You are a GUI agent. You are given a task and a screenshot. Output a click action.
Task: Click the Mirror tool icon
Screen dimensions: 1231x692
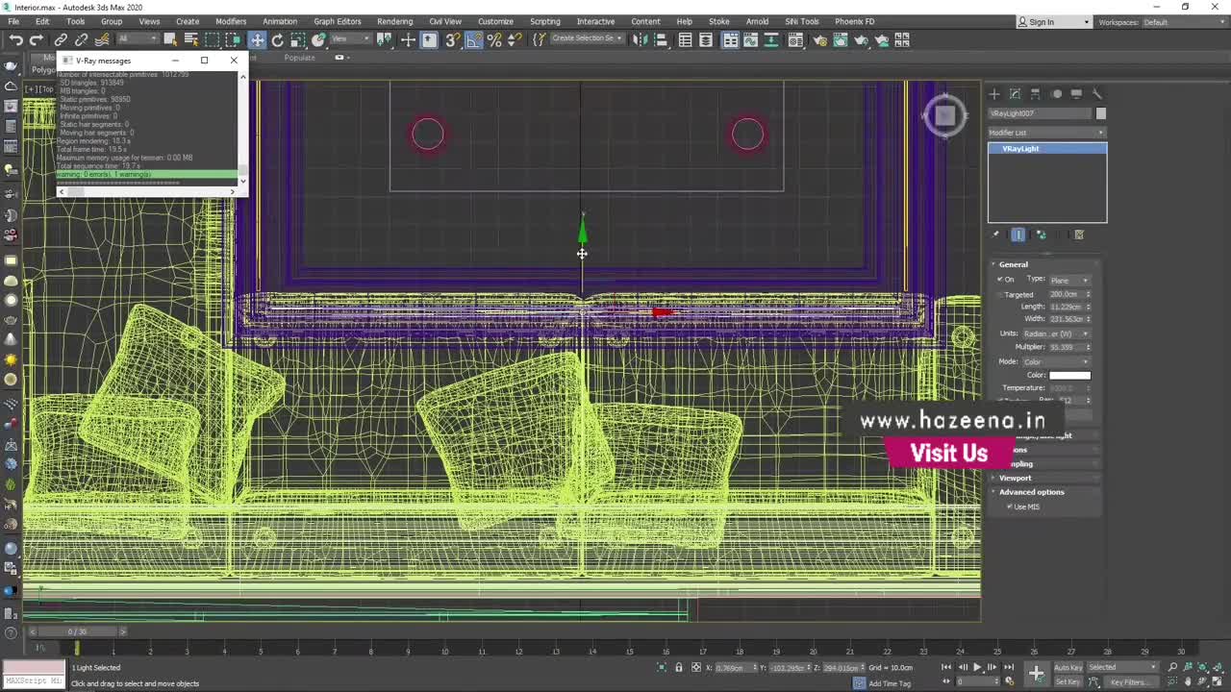(640, 39)
